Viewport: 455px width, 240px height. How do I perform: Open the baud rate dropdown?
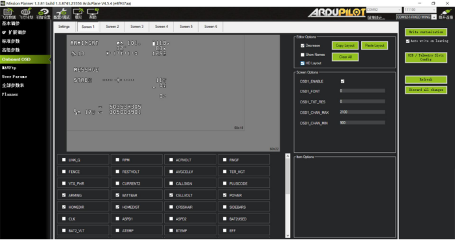(x=420, y=10)
